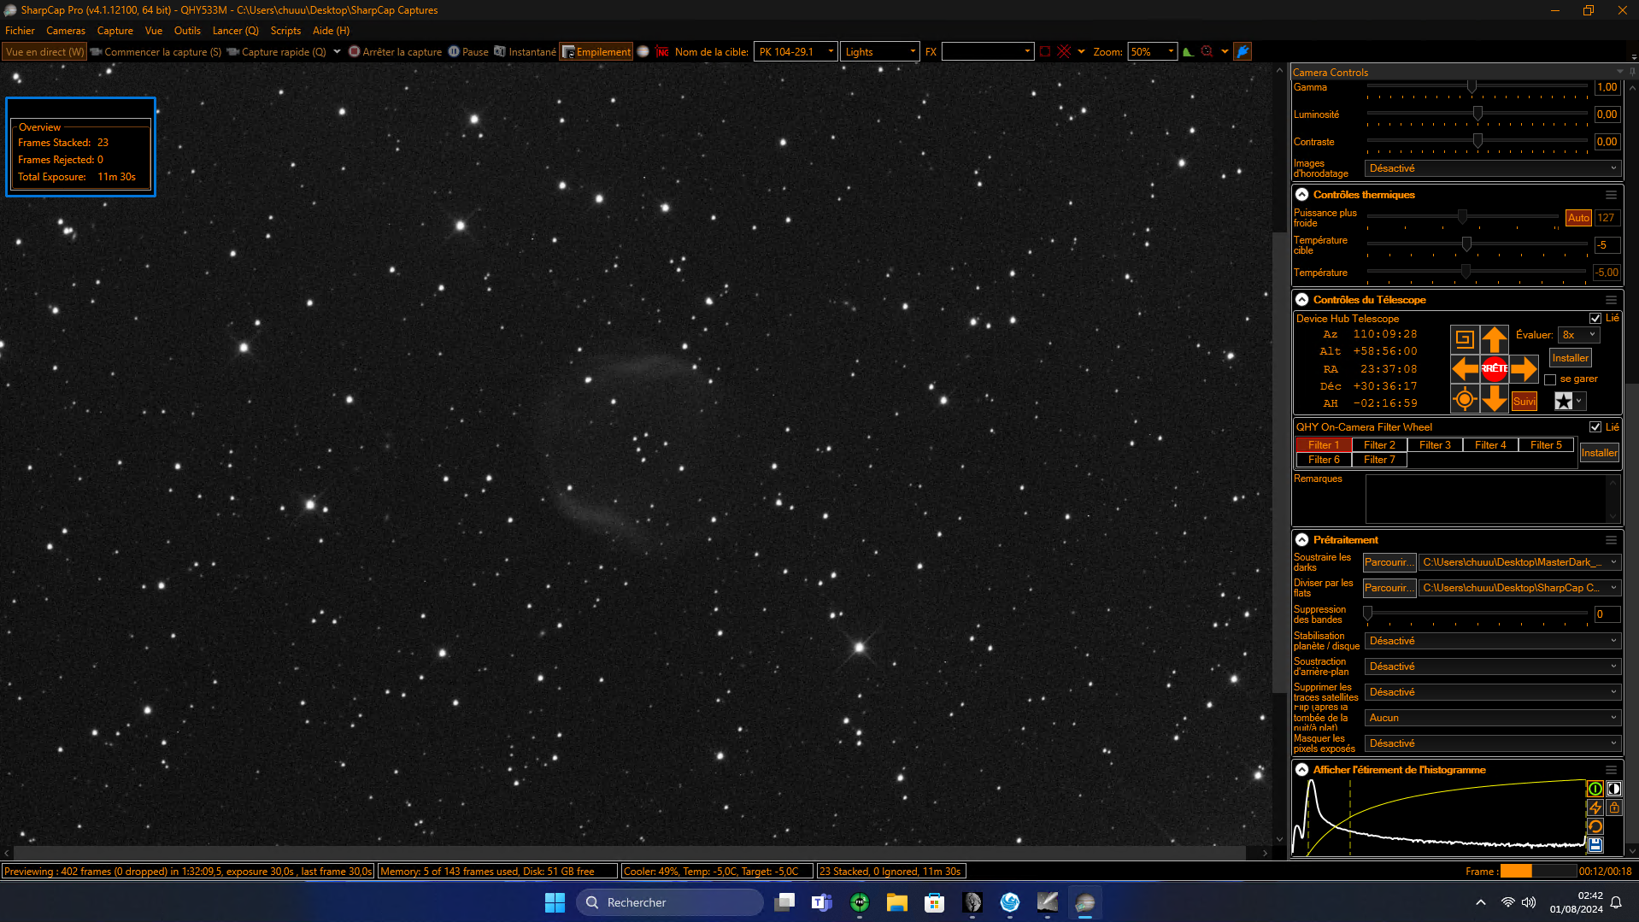Image resolution: width=1639 pixels, height=922 pixels.
Task: Open the Capture menu
Action: click(x=115, y=31)
